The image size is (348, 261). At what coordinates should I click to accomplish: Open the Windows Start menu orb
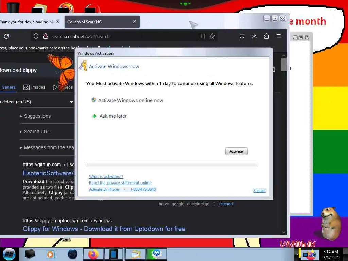pos(9,254)
